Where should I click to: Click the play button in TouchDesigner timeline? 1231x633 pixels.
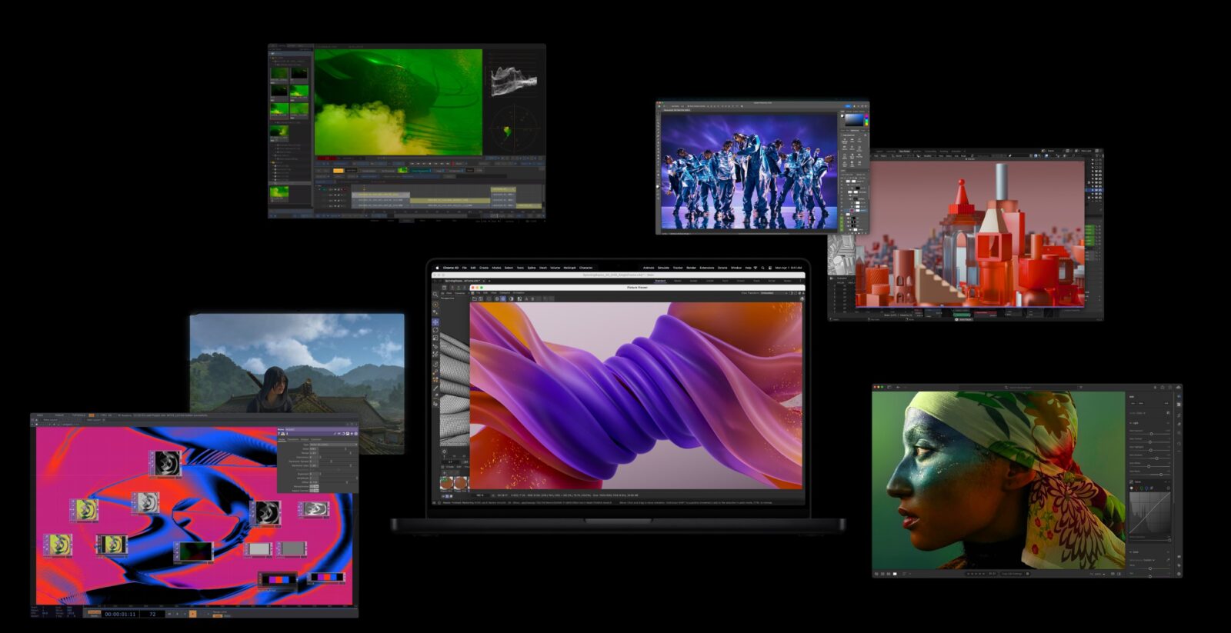[192, 614]
